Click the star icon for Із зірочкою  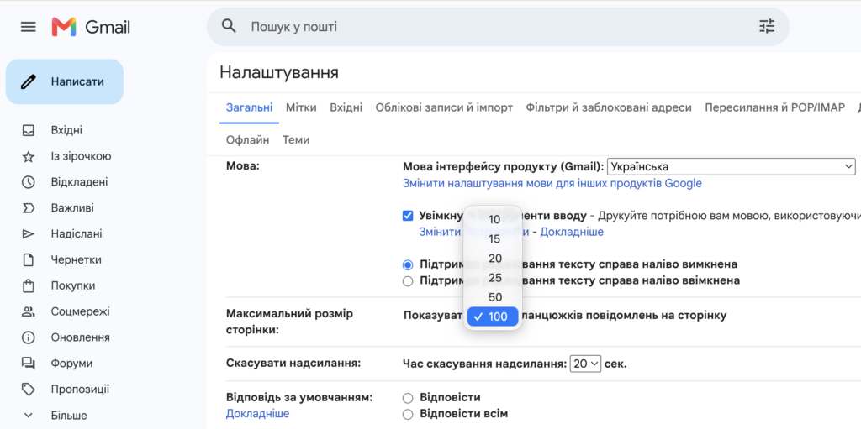[x=28, y=157]
